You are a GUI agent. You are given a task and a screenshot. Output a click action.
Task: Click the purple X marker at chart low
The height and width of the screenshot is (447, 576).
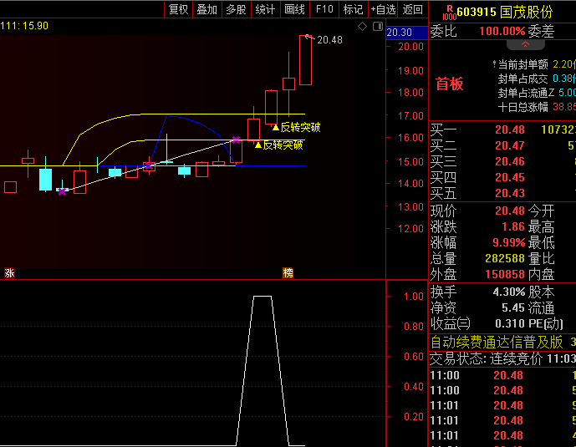[x=62, y=191]
